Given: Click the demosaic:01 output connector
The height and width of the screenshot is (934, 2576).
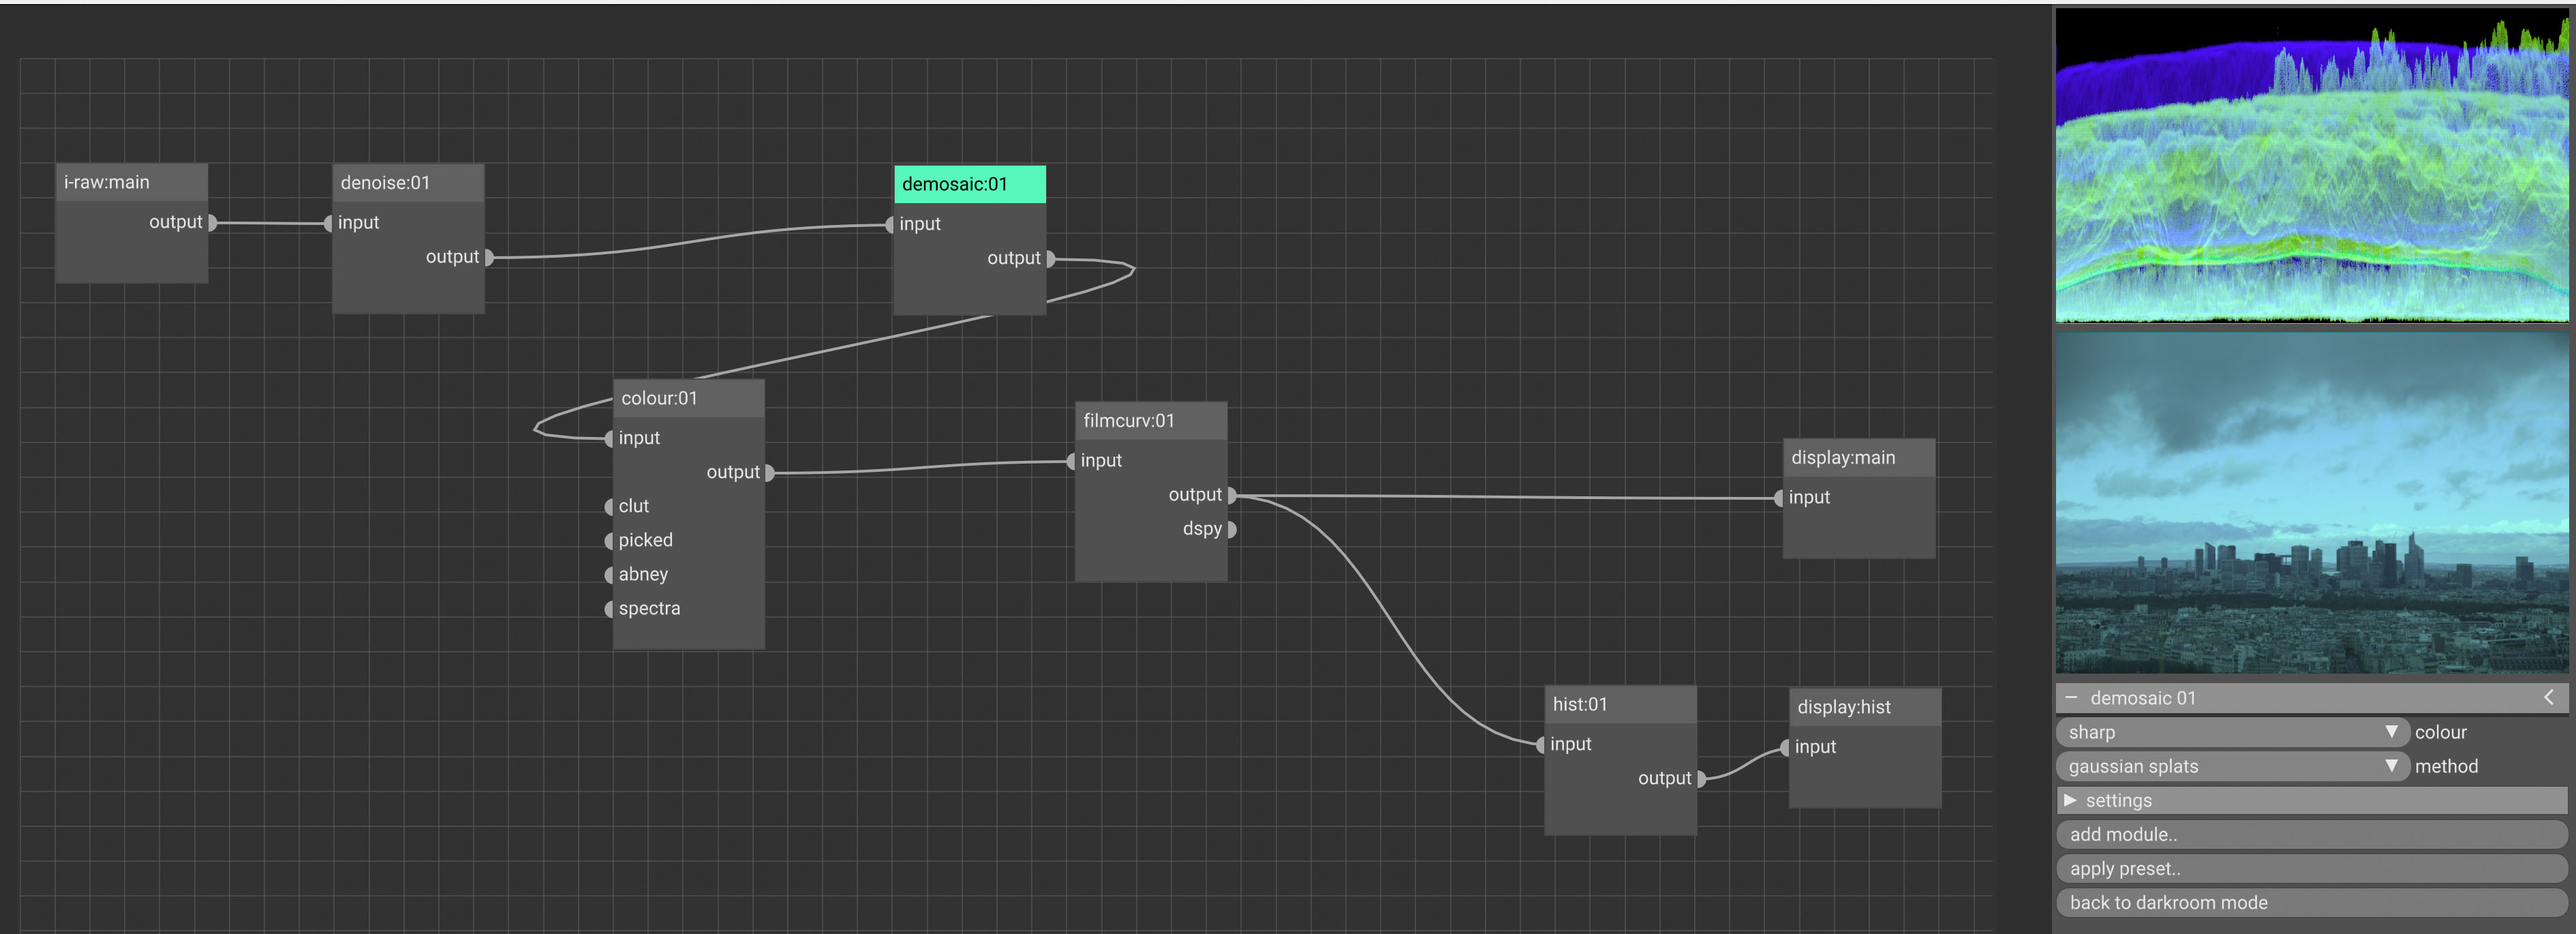Looking at the screenshot, I should 1050,259.
